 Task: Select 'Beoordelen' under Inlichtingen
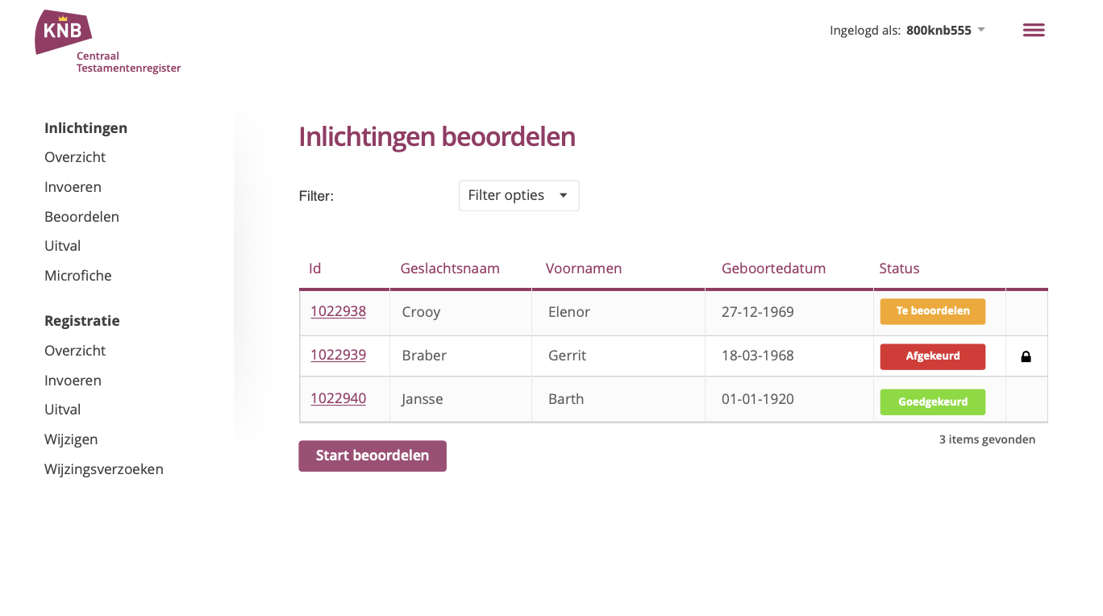click(81, 216)
